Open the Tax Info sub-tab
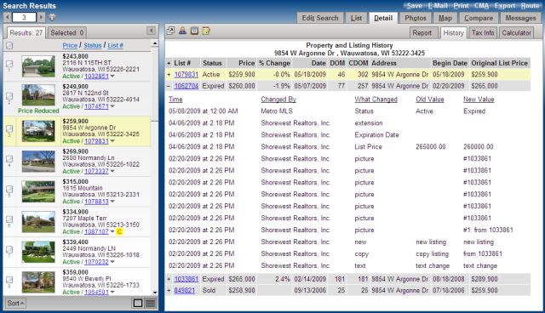This screenshot has height=313, width=545. (x=483, y=33)
